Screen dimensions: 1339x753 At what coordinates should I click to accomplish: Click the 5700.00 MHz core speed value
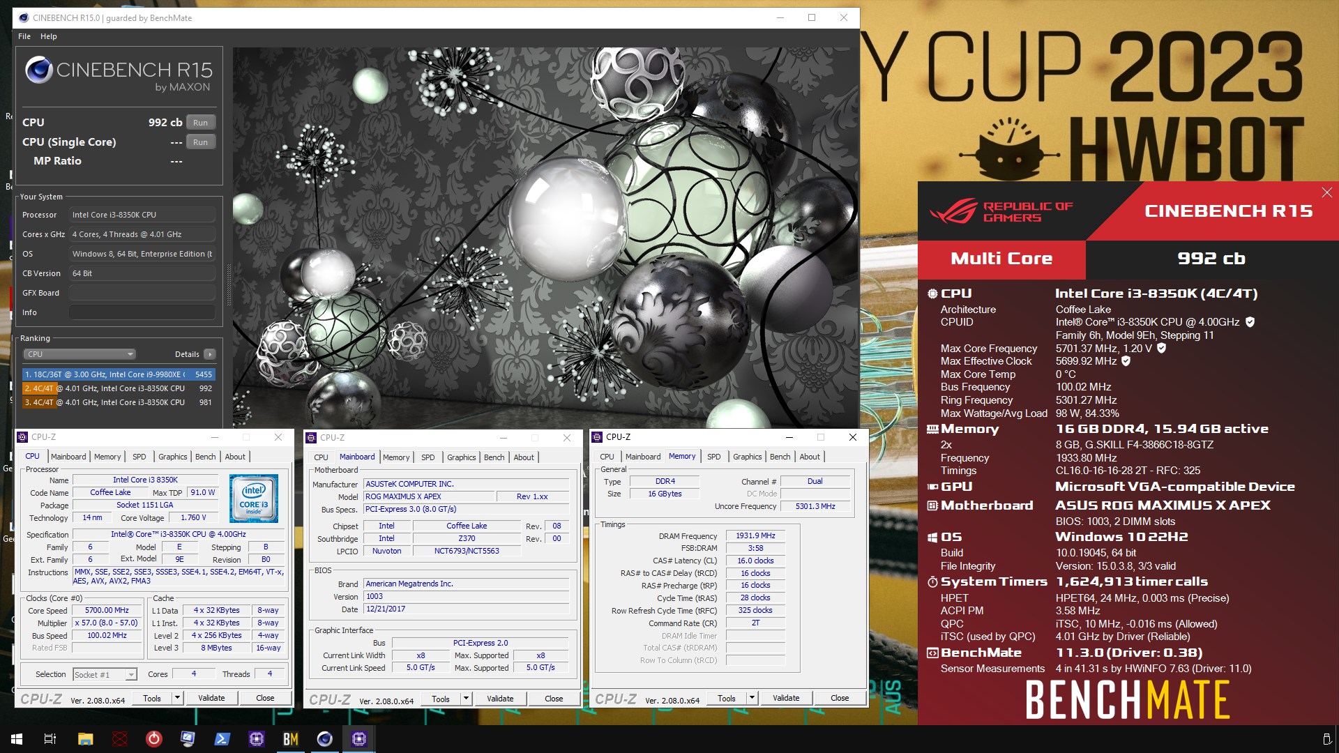(x=107, y=610)
